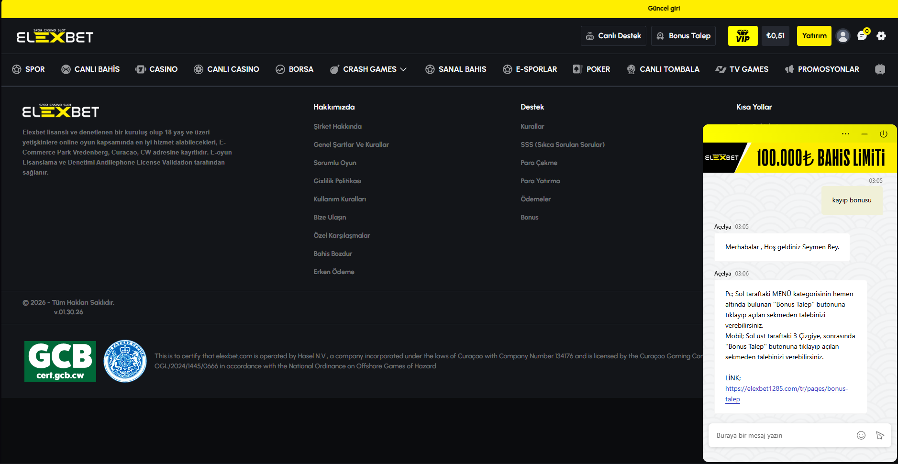Open the Sorumlu Oyun link
898x464 pixels.
point(335,163)
